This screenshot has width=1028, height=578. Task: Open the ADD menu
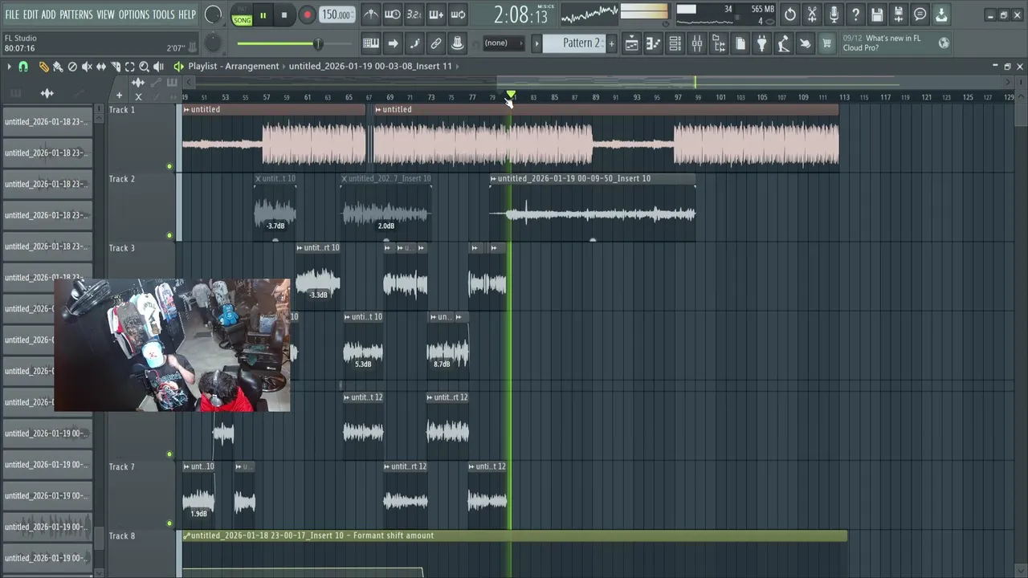coord(49,14)
